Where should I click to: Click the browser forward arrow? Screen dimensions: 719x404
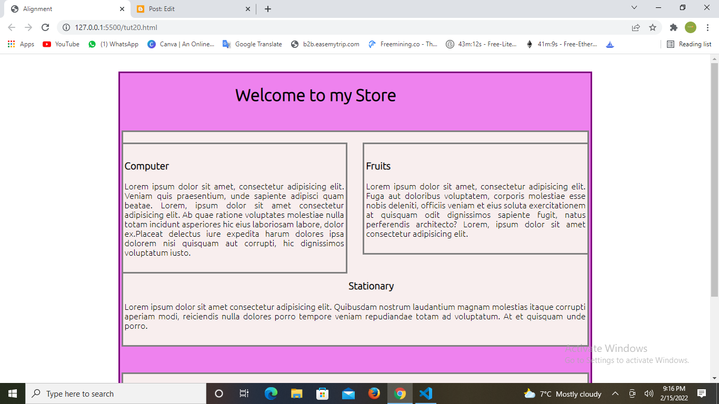28,27
